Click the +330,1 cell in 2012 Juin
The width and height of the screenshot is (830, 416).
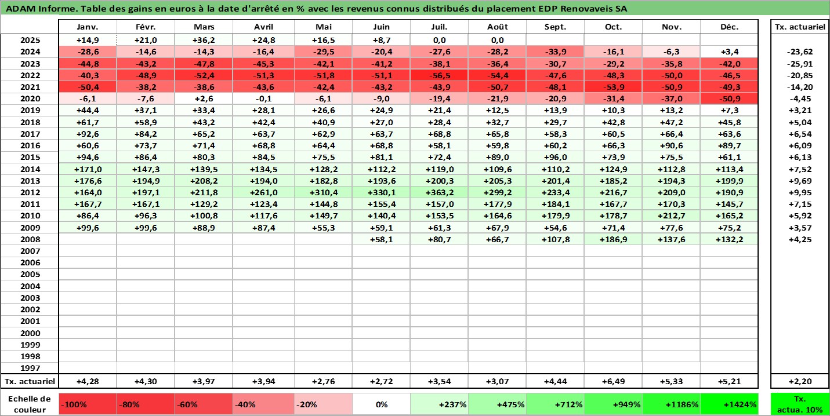tap(381, 192)
